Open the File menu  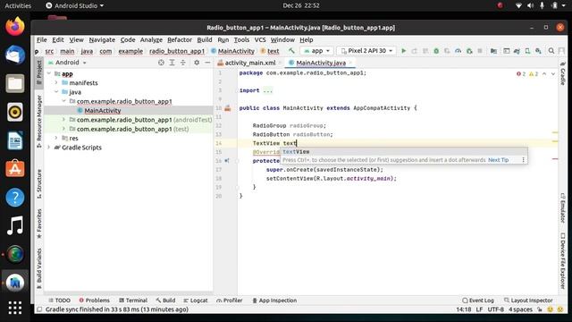(42, 39)
